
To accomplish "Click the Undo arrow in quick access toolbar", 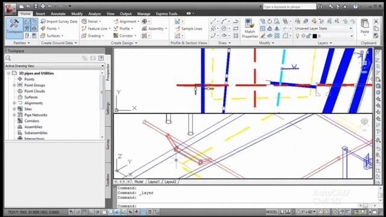I will tap(50, 6).
